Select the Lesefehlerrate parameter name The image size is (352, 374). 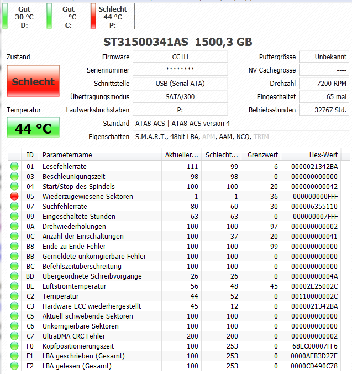coord(65,166)
